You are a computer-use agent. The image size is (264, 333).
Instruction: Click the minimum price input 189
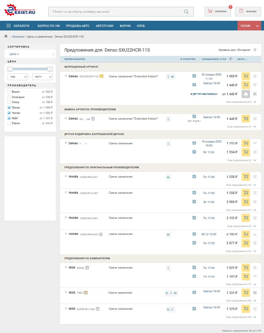[x=18, y=77]
